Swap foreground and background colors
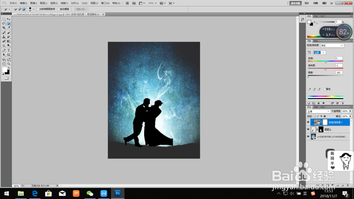This screenshot has width=354, height=199. (x=9, y=68)
